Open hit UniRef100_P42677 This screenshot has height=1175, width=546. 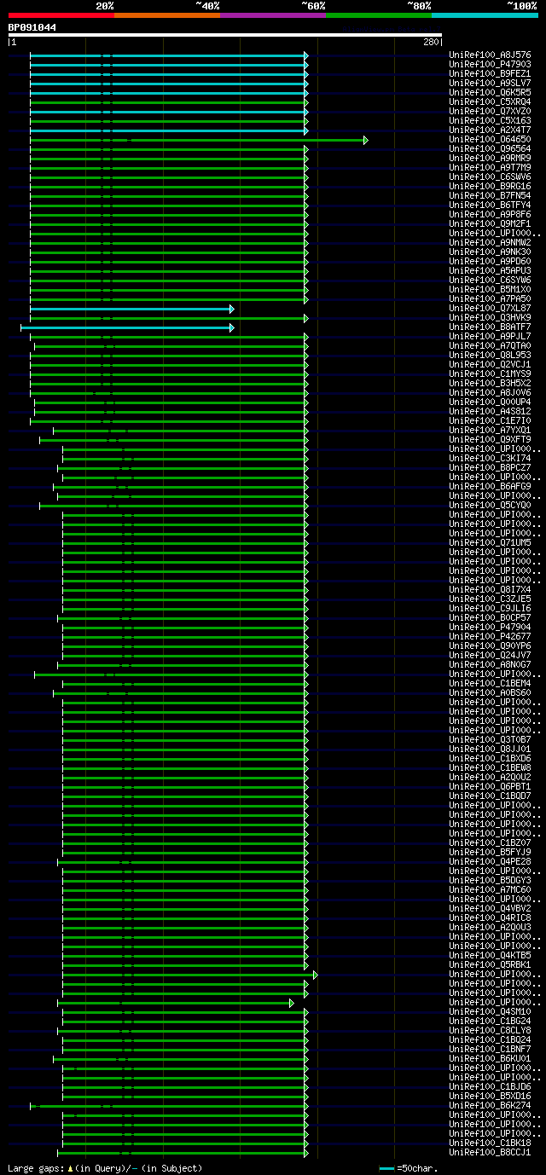pos(490,637)
